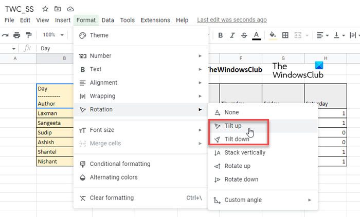This screenshot has height=217, width=360.
Task: Toggle italic formatting
Action: point(232,35)
